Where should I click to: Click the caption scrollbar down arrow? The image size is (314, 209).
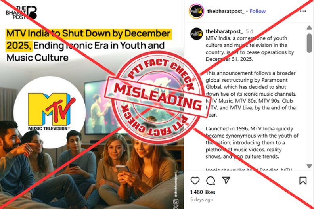[309, 166]
